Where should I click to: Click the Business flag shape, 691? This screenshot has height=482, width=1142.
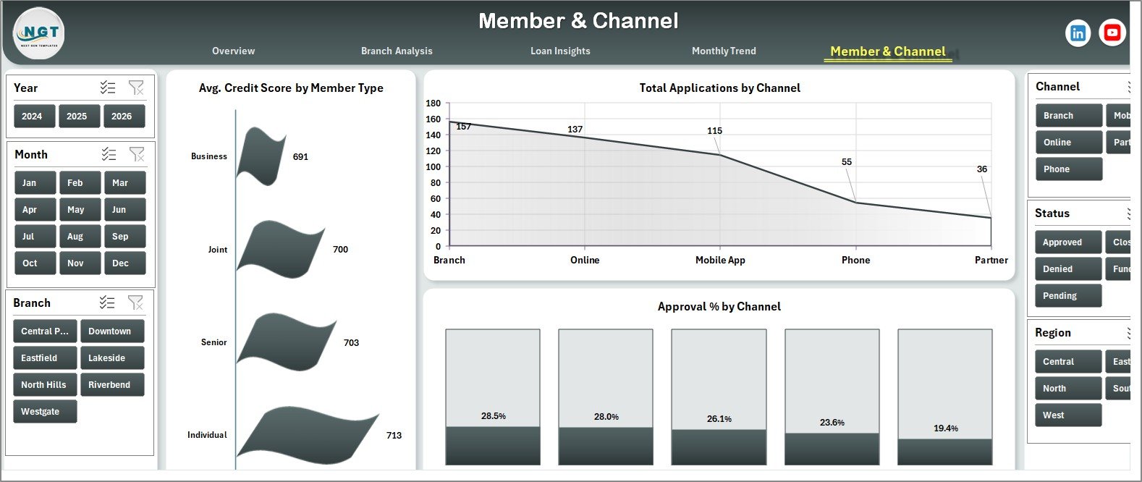pyautogui.click(x=261, y=156)
